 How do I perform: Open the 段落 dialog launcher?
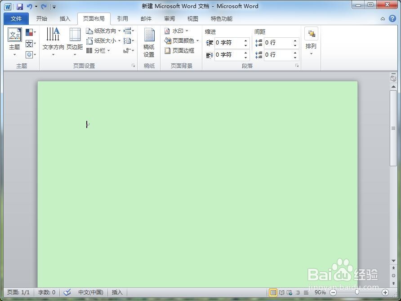297,65
